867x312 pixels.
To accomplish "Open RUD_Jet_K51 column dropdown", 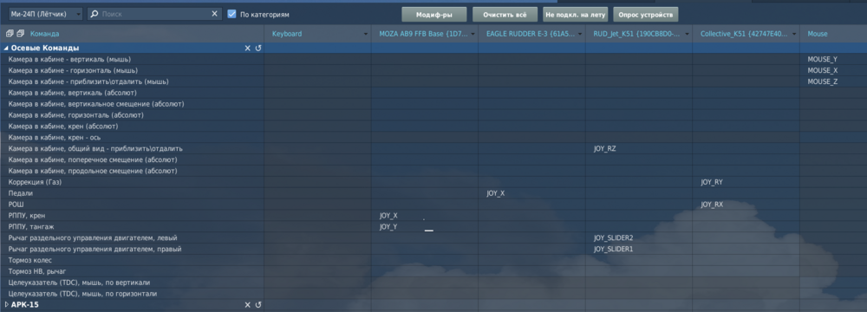I will pos(687,35).
